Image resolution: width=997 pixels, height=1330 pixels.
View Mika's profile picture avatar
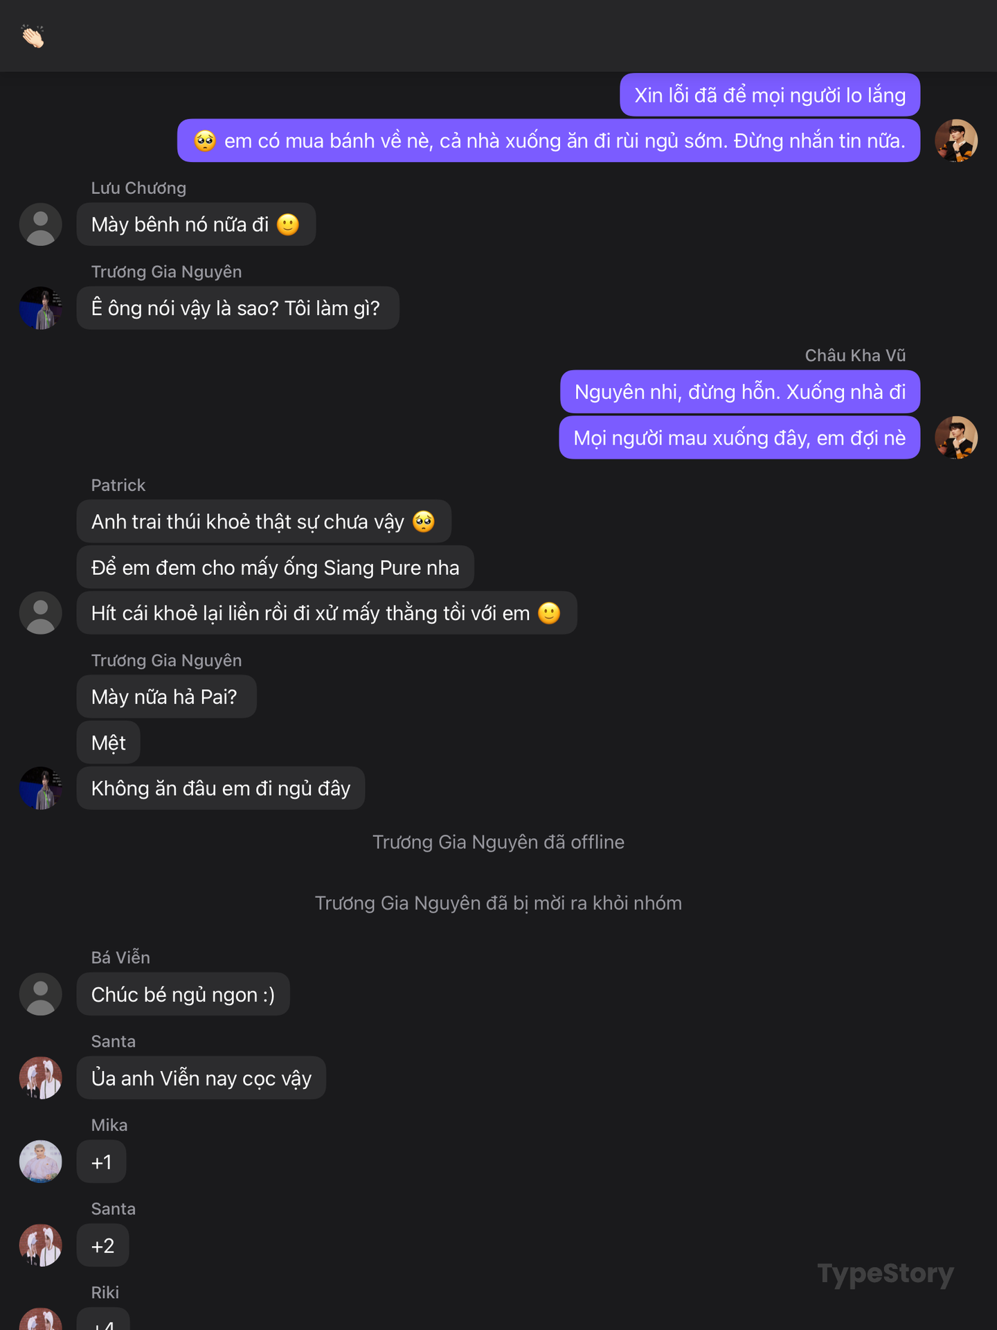(41, 1162)
